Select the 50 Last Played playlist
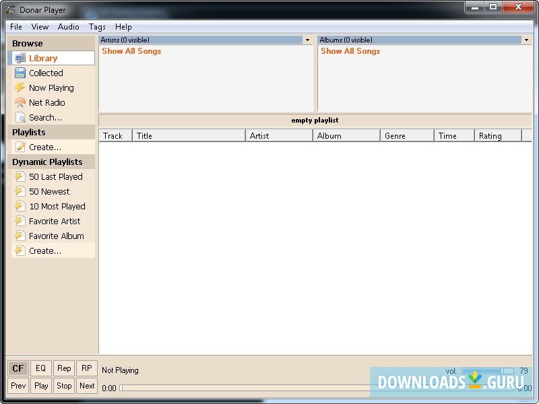 coord(53,176)
